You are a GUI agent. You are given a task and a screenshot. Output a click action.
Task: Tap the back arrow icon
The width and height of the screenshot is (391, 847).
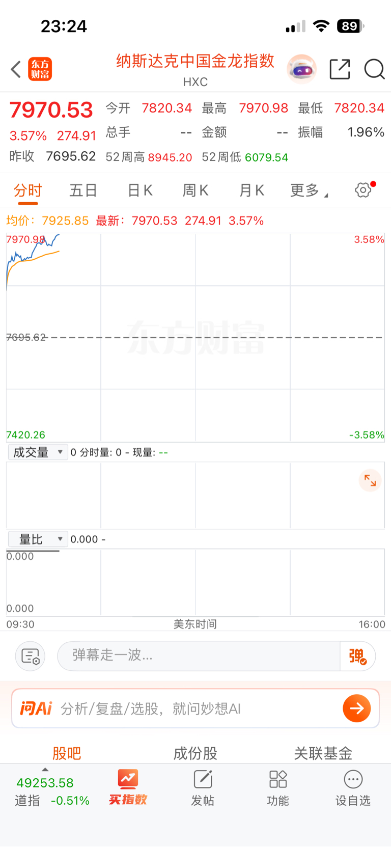coord(16,69)
